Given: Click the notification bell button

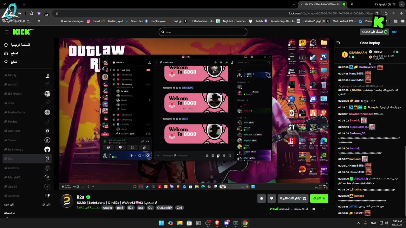Looking at the screenshot, I should (261, 199).
